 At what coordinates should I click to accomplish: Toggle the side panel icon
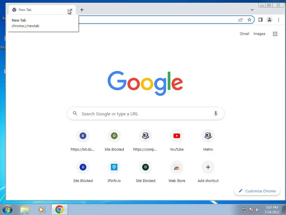pos(261,20)
